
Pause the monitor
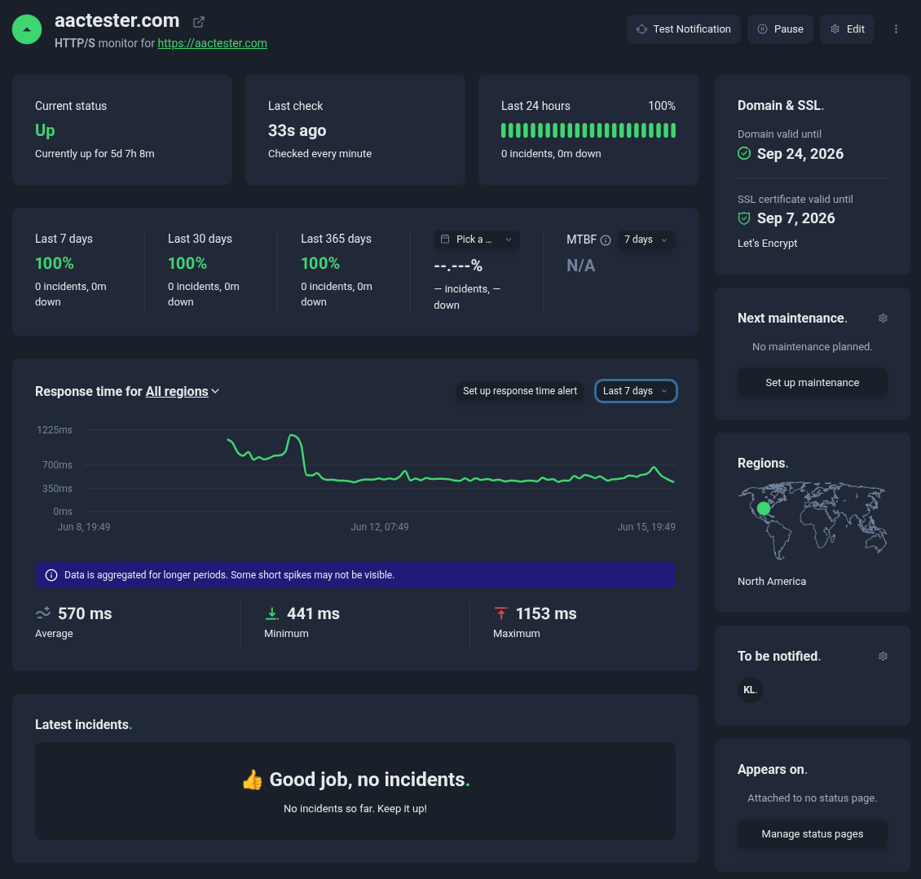point(780,29)
